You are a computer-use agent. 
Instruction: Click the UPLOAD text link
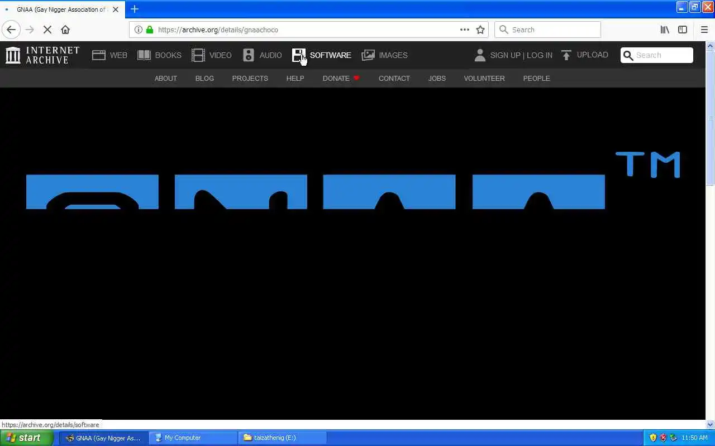593,55
